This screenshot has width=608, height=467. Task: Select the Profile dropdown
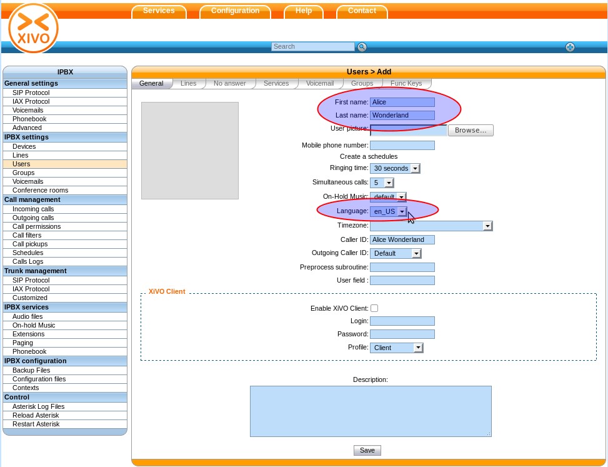(x=397, y=348)
